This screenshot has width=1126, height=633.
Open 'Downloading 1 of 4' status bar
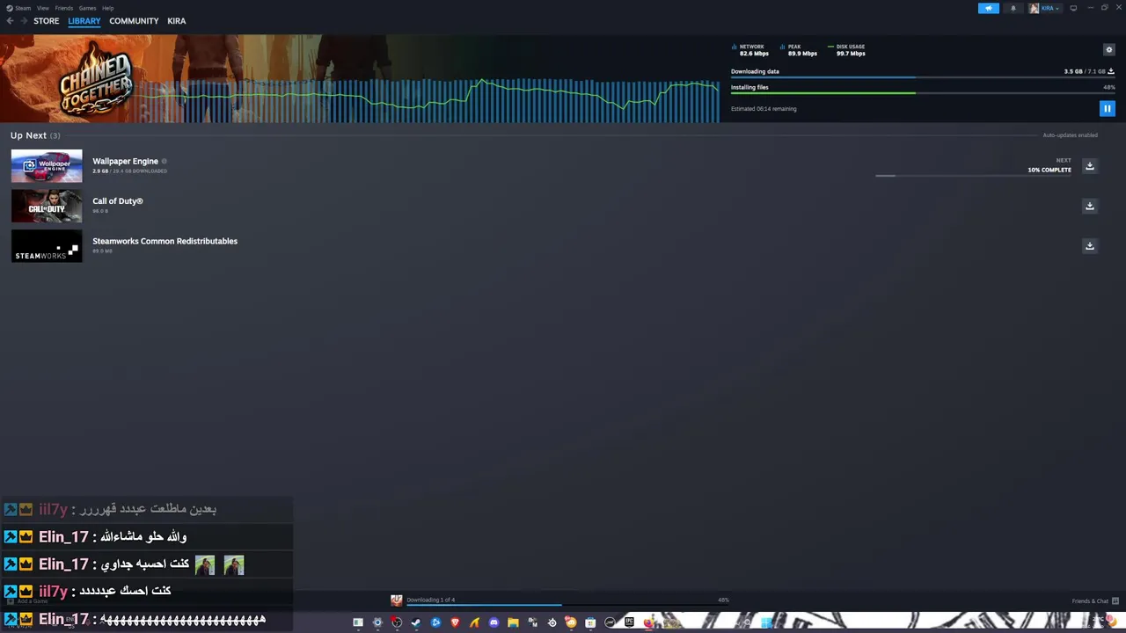(x=430, y=600)
